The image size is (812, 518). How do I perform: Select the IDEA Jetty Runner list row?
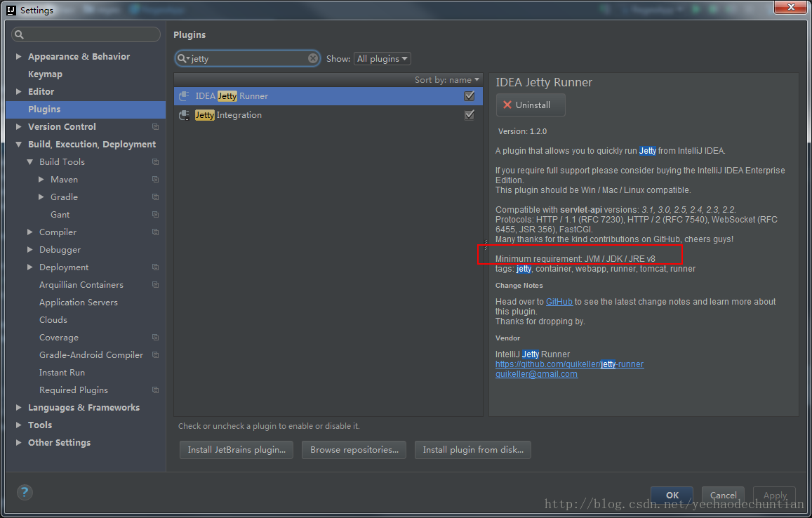tap(328, 96)
